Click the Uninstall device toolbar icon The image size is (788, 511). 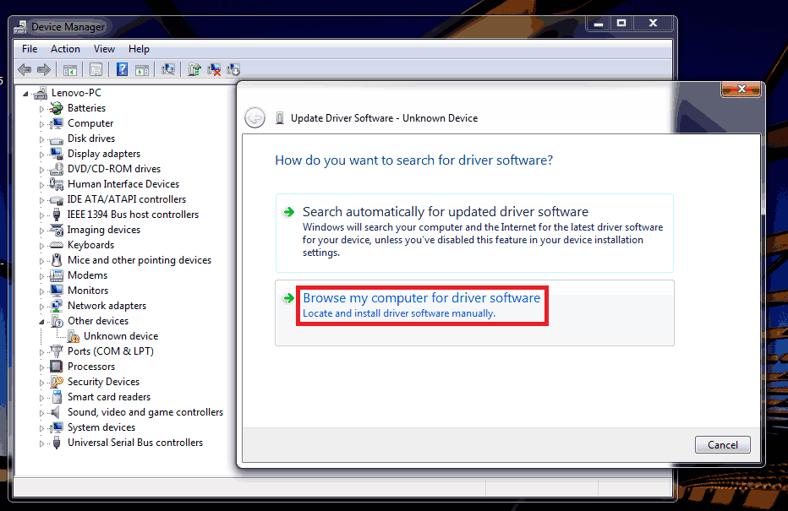coord(215,69)
